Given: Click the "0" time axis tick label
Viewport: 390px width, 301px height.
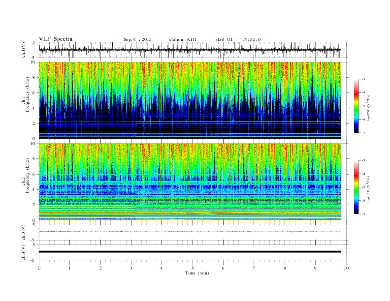Looking at the screenshot, I should [x=39, y=268].
